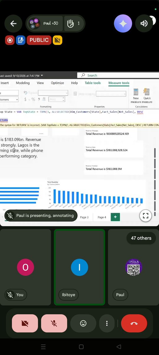The height and width of the screenshot is (355, 159).
Task: Switch to the Measure tools tab
Action: pyautogui.click(x=119, y=83)
